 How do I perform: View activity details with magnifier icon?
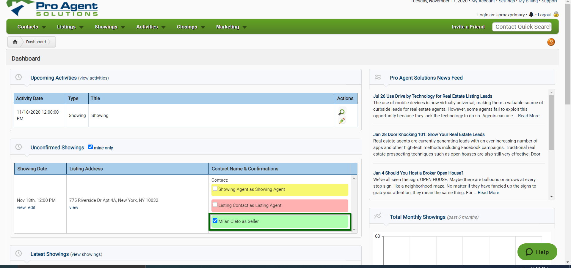coord(342,112)
